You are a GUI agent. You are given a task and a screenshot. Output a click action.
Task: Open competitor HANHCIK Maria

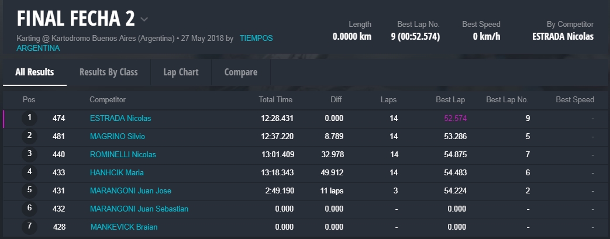point(117,173)
